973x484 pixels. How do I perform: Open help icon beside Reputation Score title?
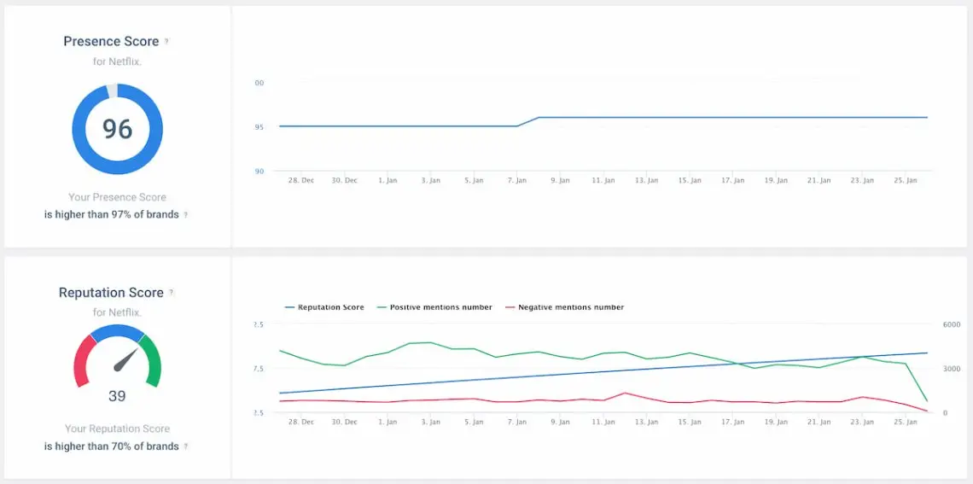pos(172,293)
